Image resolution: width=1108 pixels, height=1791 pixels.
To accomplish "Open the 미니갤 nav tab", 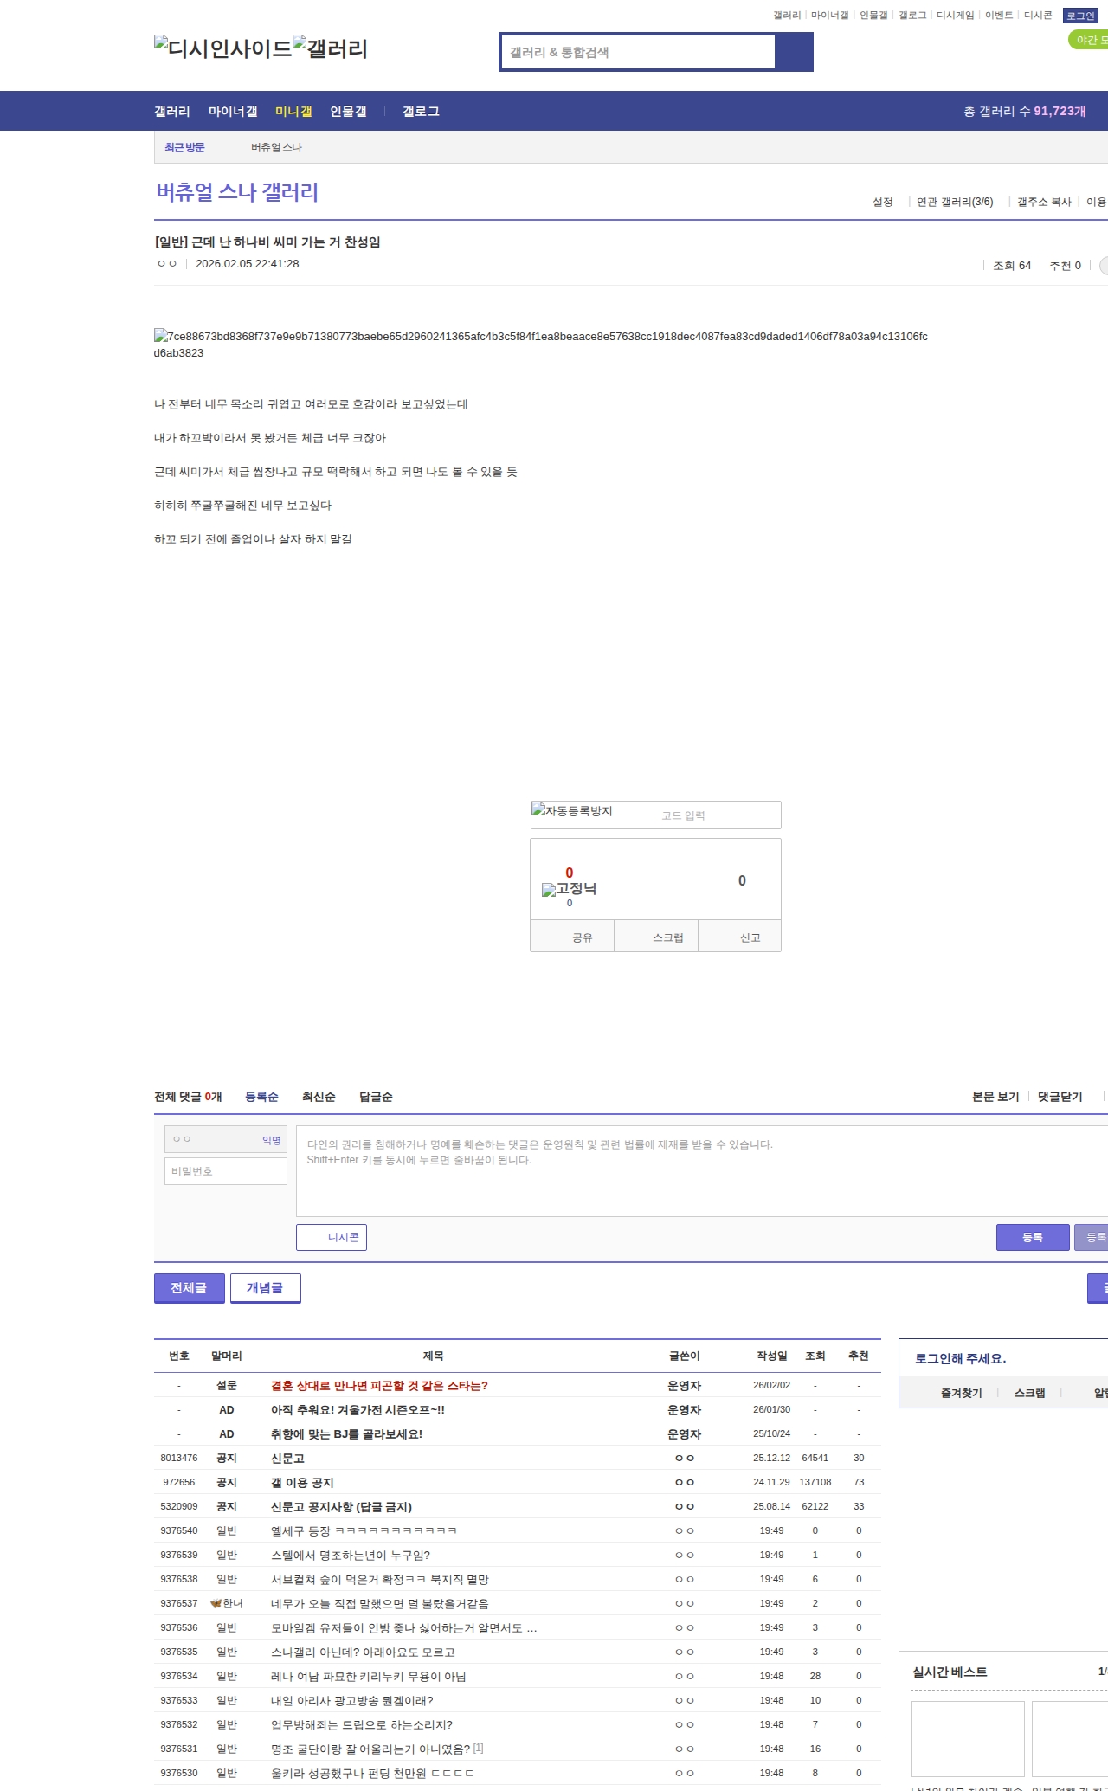I will click(x=293, y=111).
